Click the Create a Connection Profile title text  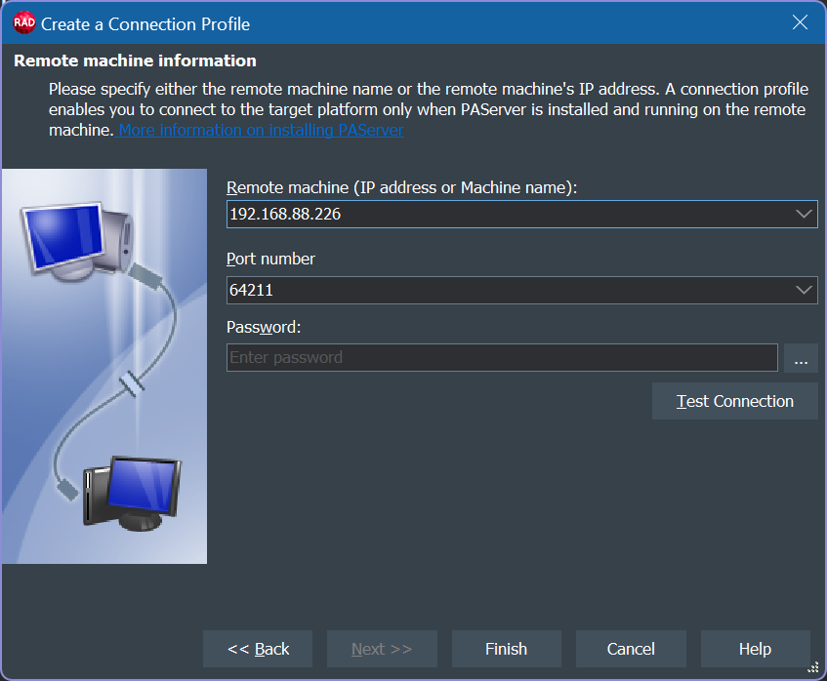coord(145,24)
